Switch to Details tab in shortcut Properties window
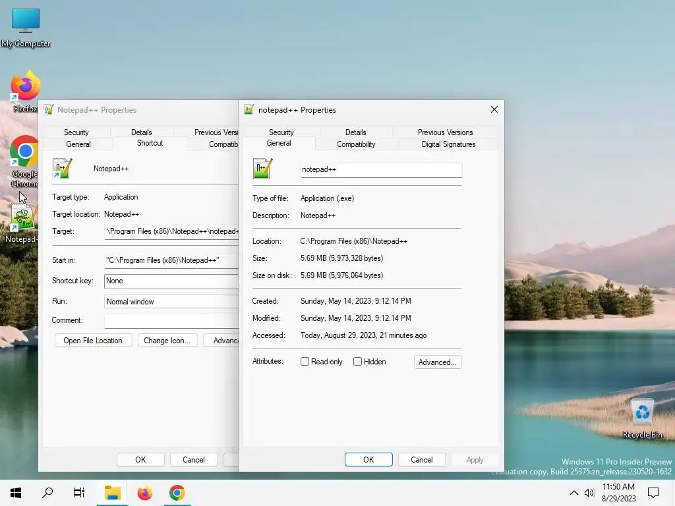The width and height of the screenshot is (675, 506). click(x=141, y=132)
